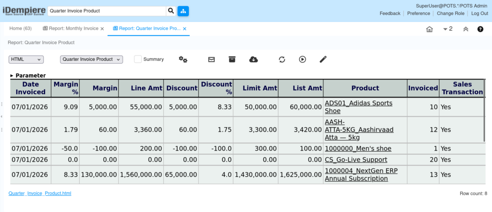
Task: Send report by email icon
Action: 211,59
